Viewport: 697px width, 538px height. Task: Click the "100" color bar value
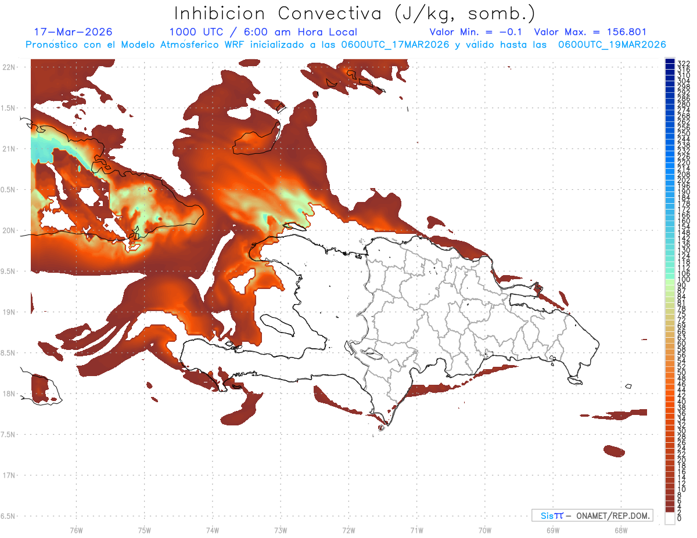[683, 280]
